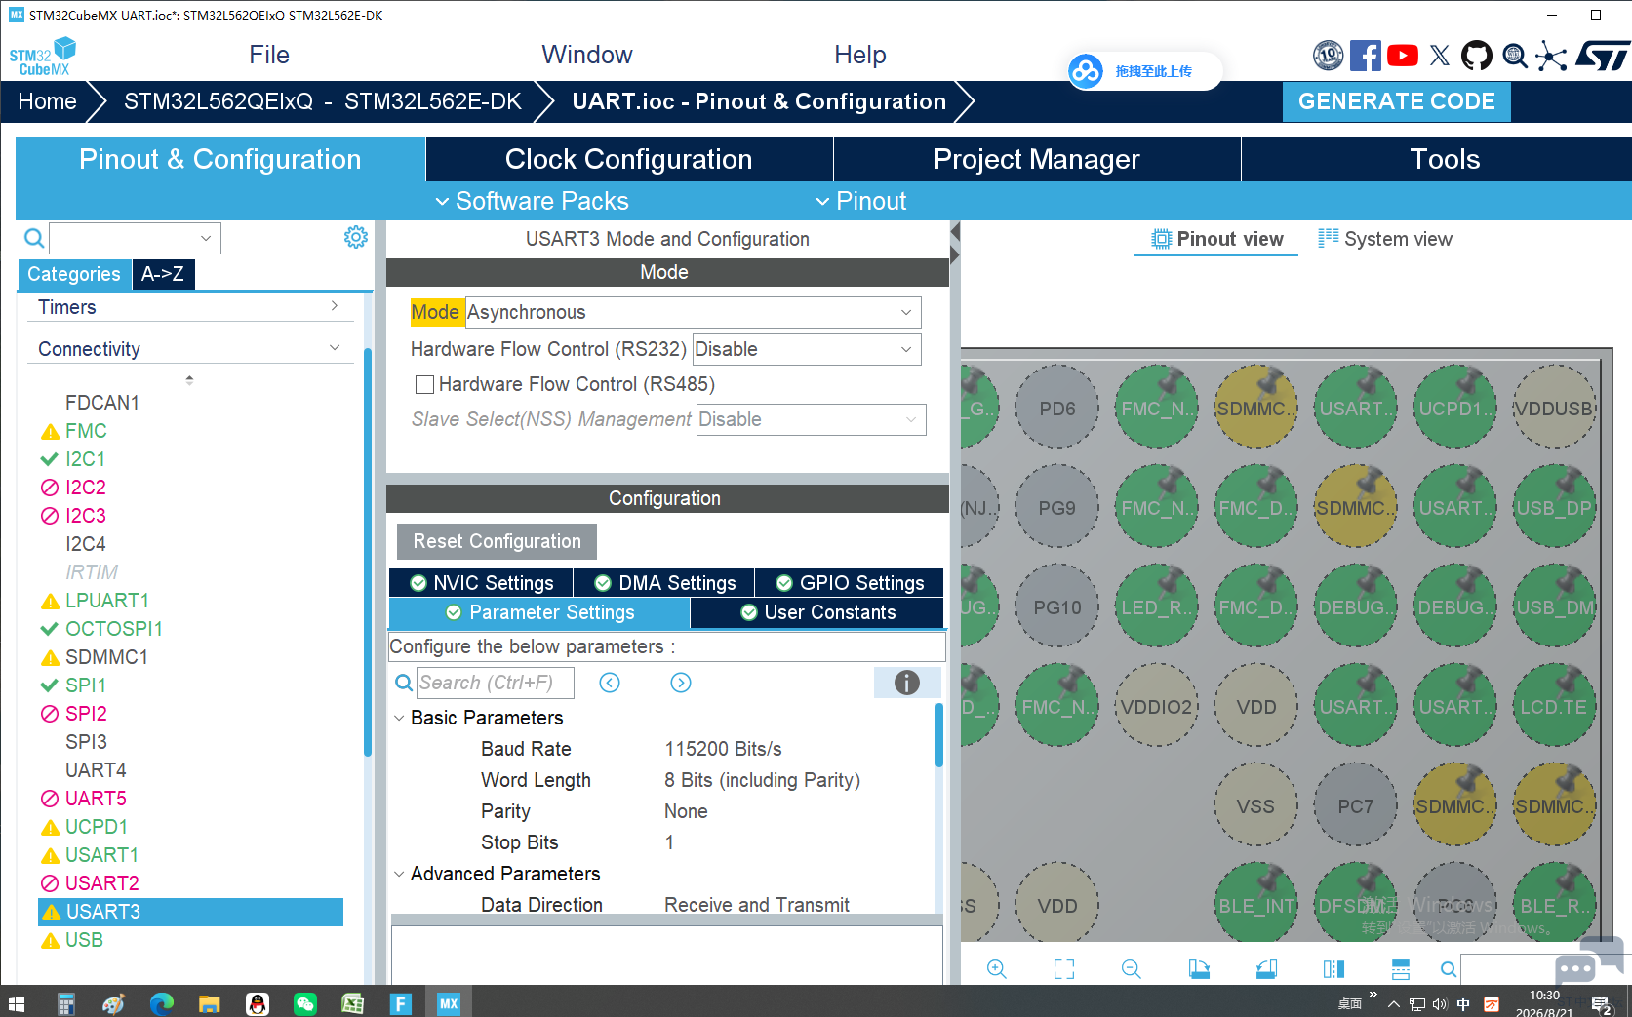The width and height of the screenshot is (1632, 1017).
Task: Open the QQ penguin taskbar icon
Action: click(x=258, y=1003)
